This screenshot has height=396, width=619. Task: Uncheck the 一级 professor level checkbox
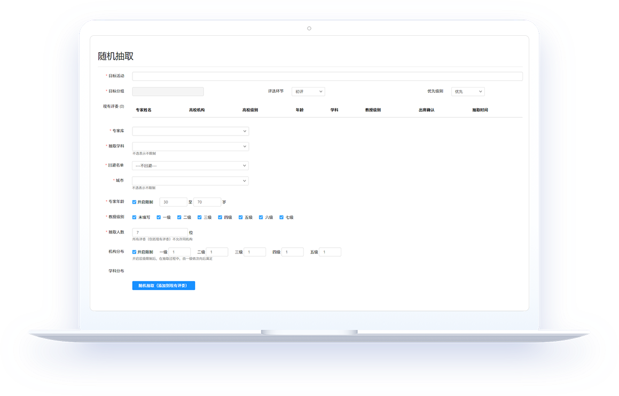pos(159,218)
